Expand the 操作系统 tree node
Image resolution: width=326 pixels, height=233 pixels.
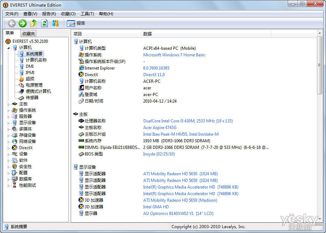point(8,111)
